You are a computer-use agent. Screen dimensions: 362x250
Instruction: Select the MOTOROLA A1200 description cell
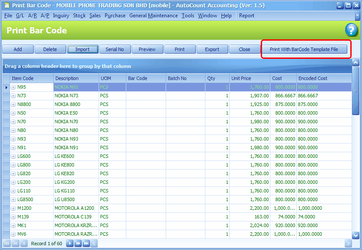(x=76, y=208)
